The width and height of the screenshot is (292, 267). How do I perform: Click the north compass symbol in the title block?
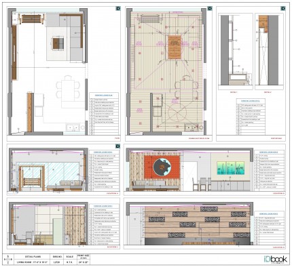pyautogui.click(x=8, y=260)
